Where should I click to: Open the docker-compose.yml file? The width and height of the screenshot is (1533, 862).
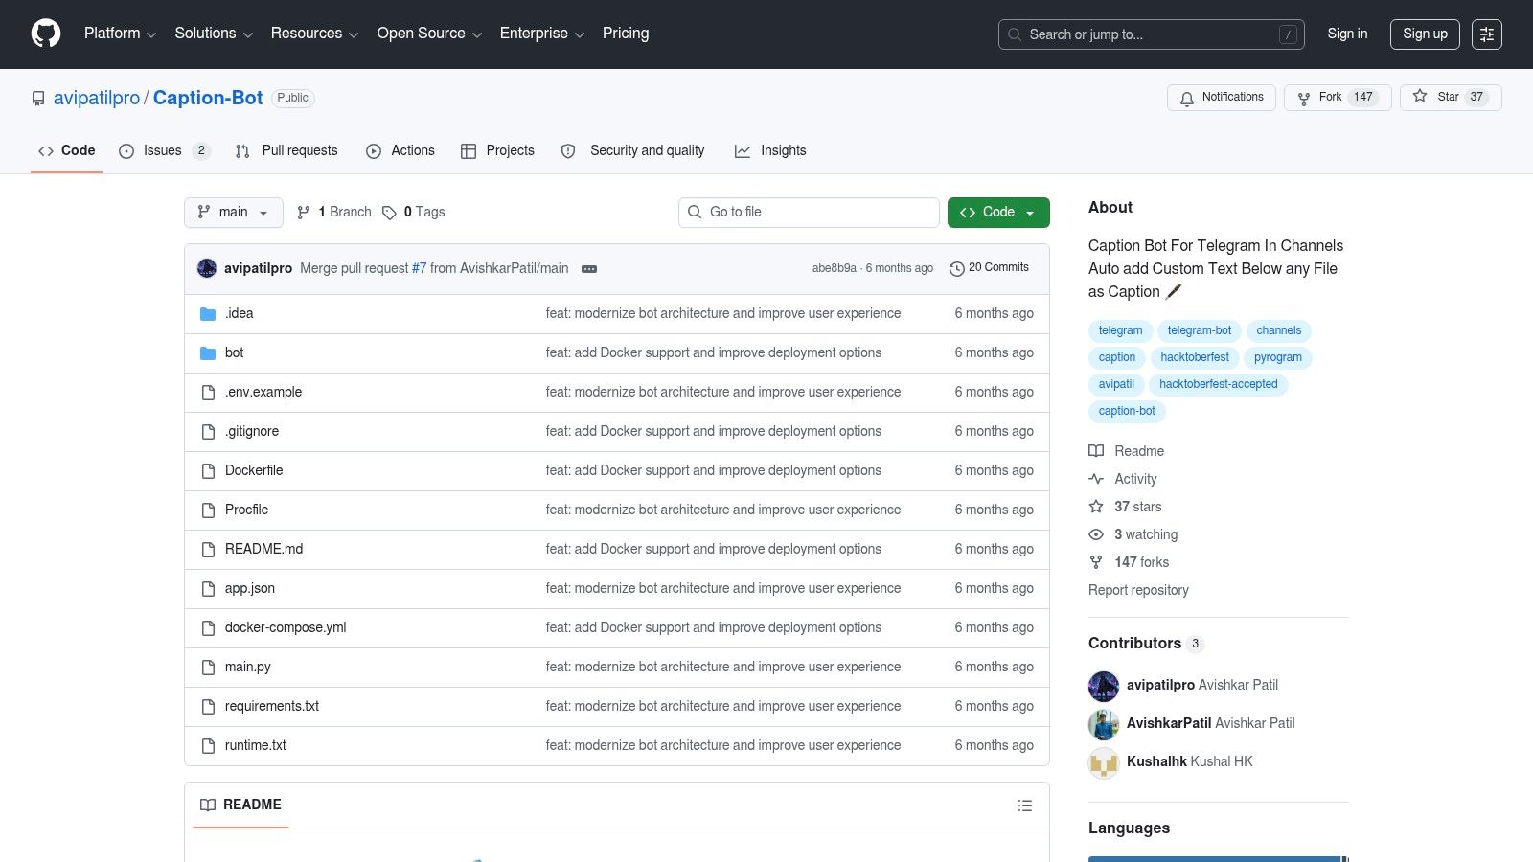[x=286, y=628]
